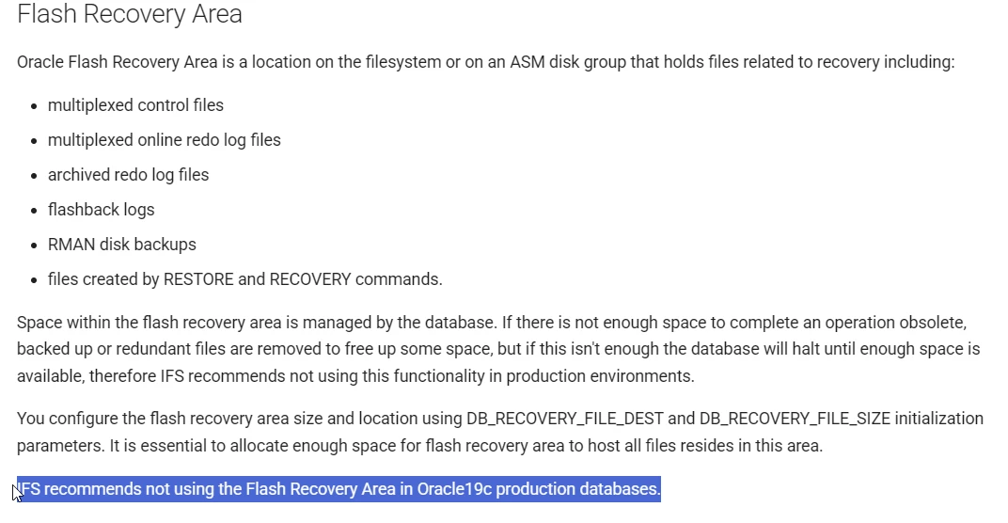The width and height of the screenshot is (1008, 523).
Task: Click the Flash Recovery Area heading
Action: (x=129, y=14)
